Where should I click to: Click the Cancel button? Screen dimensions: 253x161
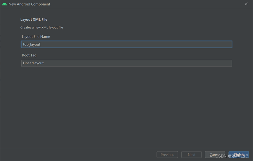pyautogui.click(x=215, y=155)
